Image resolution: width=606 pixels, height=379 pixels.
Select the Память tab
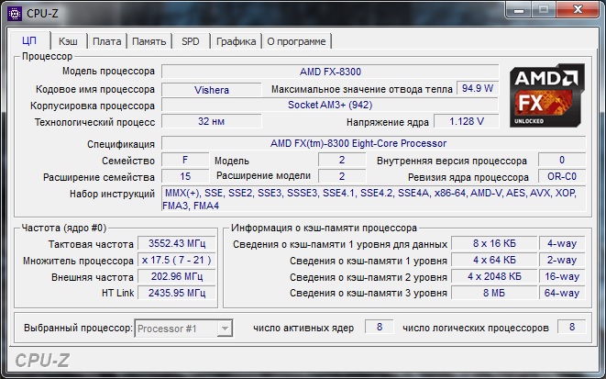(x=149, y=41)
